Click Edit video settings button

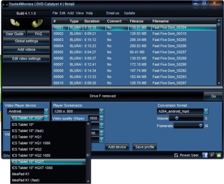point(26,59)
